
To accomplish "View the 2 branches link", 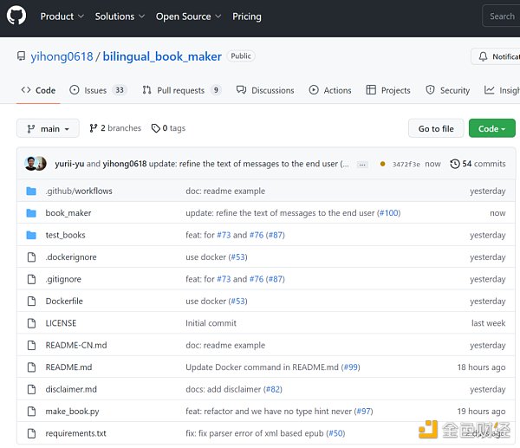I will 114,128.
